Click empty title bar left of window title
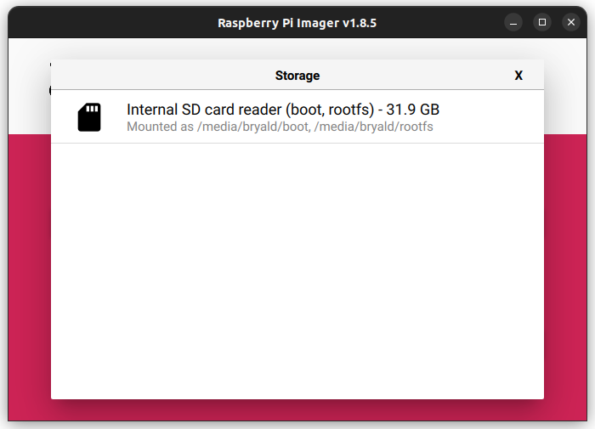Image resolution: width=595 pixels, height=429 pixels. 113,22
